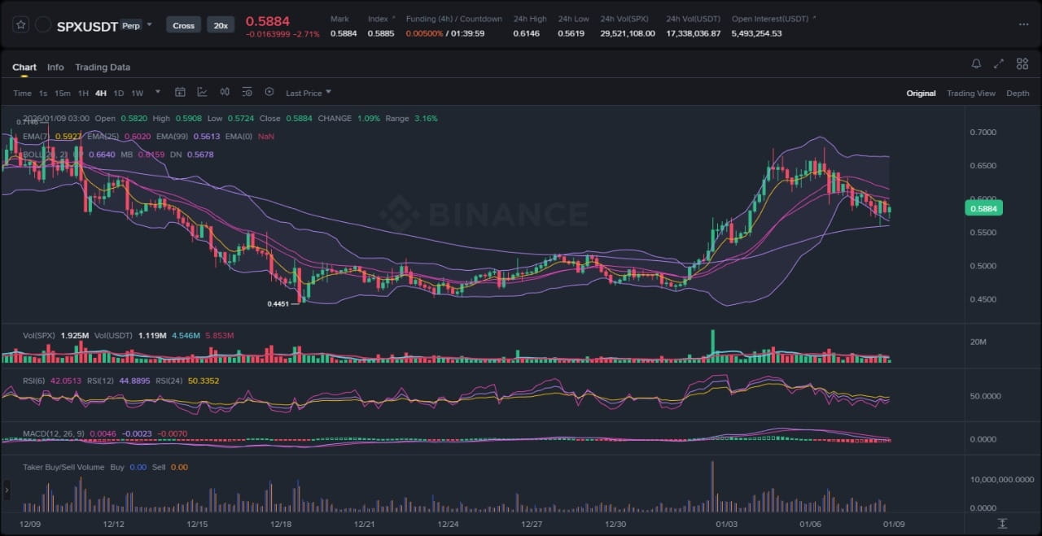Screen dimensions: 1042x536
Task: Expand the more time intervals dropdown
Action: click(158, 93)
